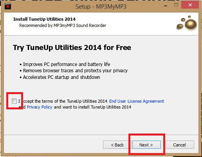Close the Setup - MP3MyMP3 window
Viewport: 202px width, 157px height.
(x=190, y=5)
